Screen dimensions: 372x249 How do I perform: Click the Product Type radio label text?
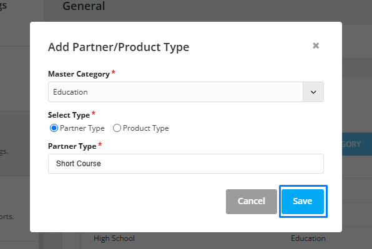click(146, 128)
